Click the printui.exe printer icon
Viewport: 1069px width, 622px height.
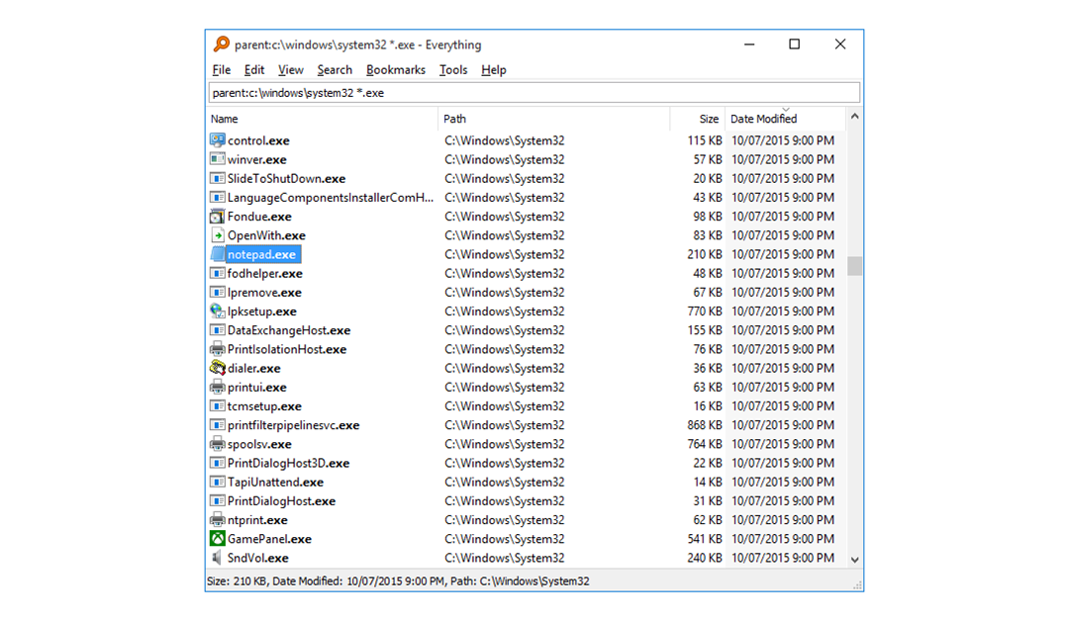pos(217,387)
